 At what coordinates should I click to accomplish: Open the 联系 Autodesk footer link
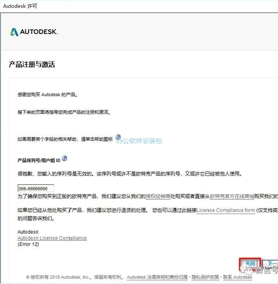coord(237,277)
